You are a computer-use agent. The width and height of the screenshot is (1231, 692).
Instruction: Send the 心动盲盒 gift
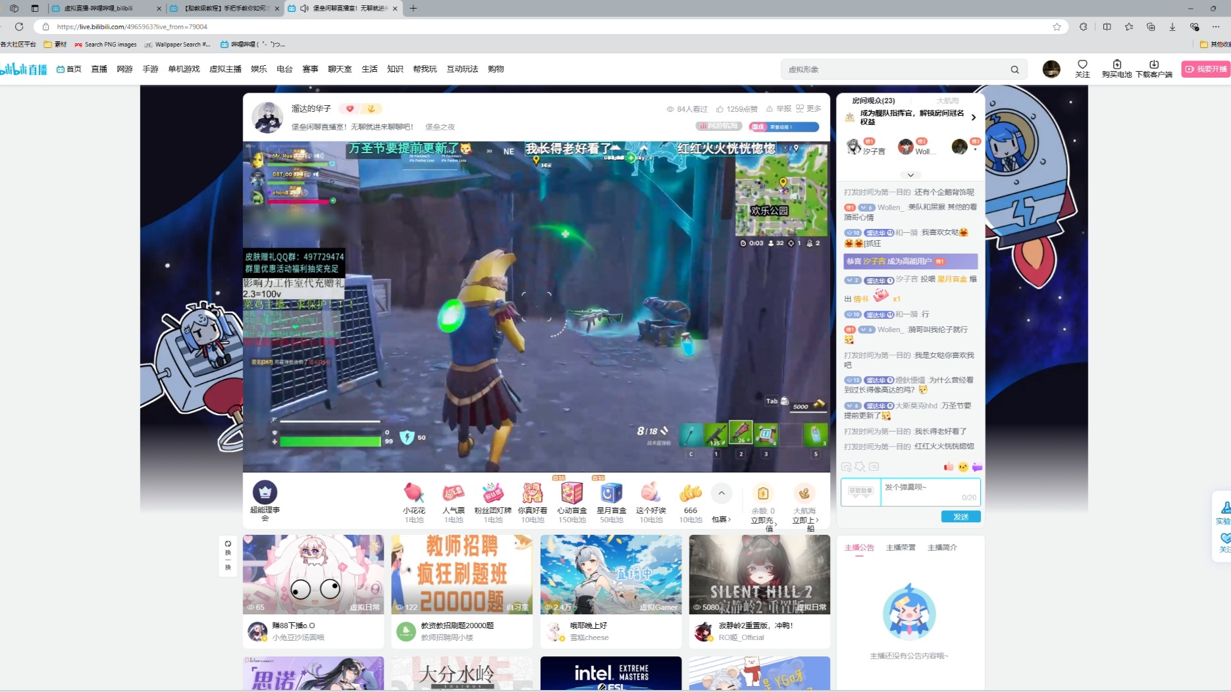[x=572, y=503]
